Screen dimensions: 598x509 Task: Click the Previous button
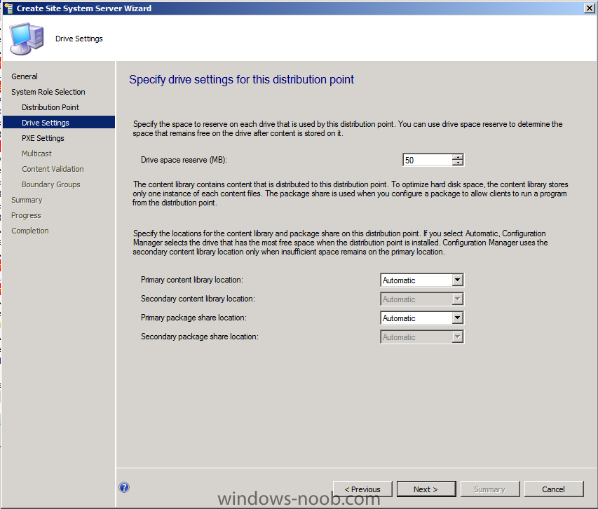[x=362, y=489]
